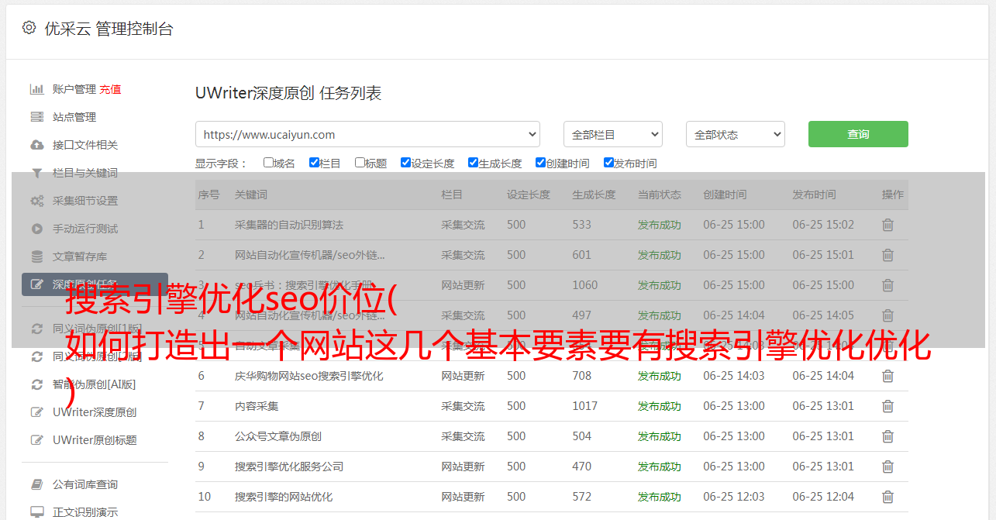Toggle the 栏目 field checkbox

pos(314,163)
